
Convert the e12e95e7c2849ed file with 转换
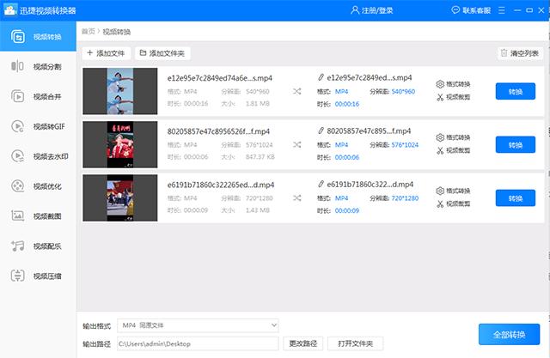pyautogui.click(x=516, y=91)
